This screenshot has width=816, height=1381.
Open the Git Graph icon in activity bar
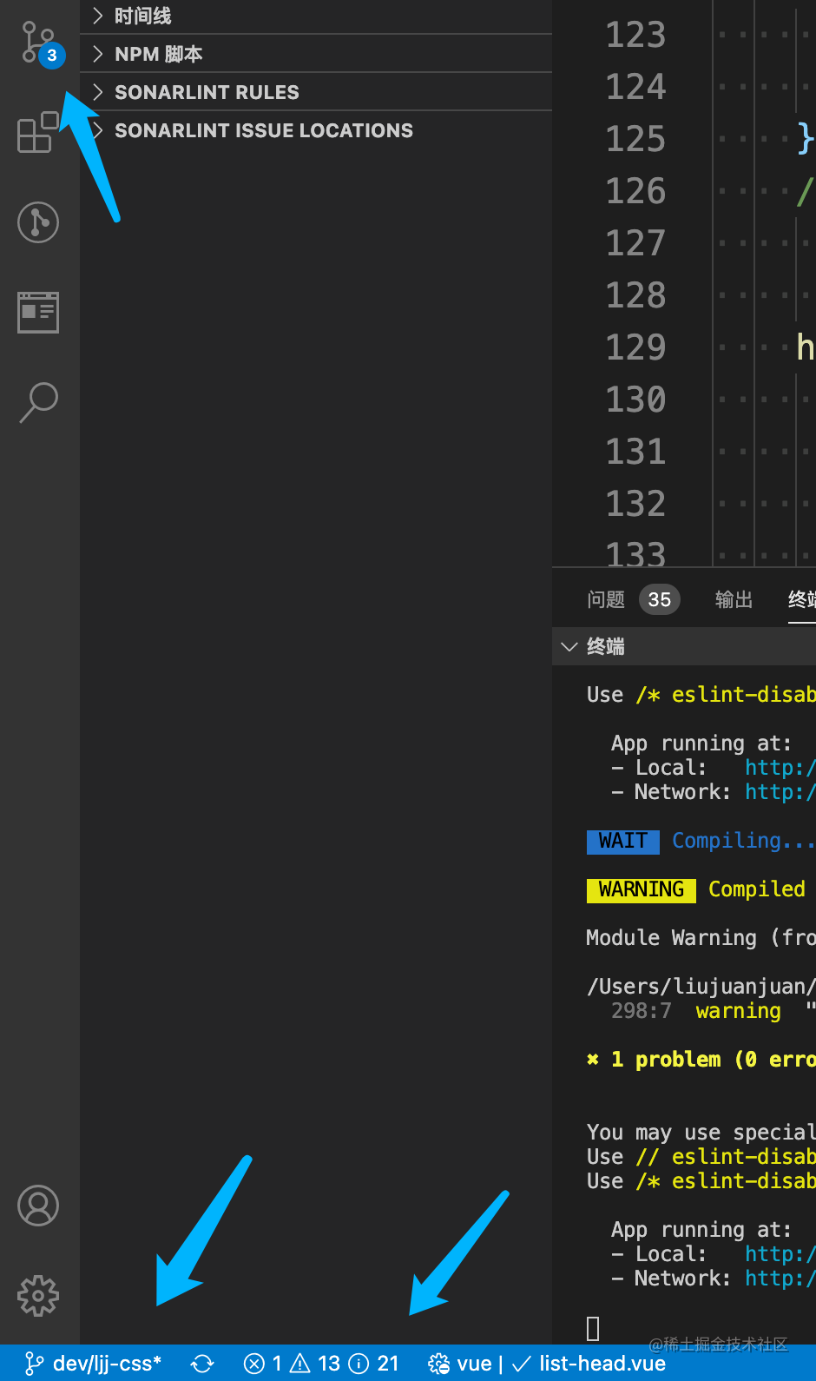click(38, 222)
